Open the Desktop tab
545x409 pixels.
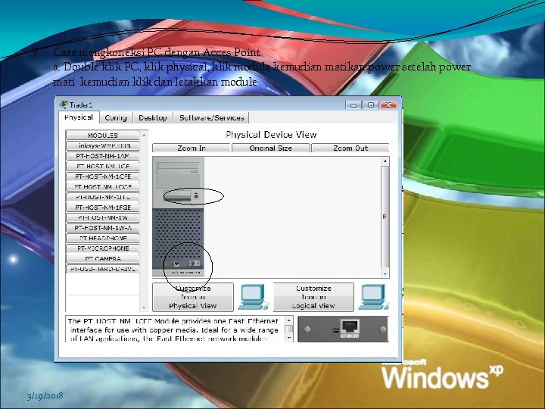[x=153, y=118]
